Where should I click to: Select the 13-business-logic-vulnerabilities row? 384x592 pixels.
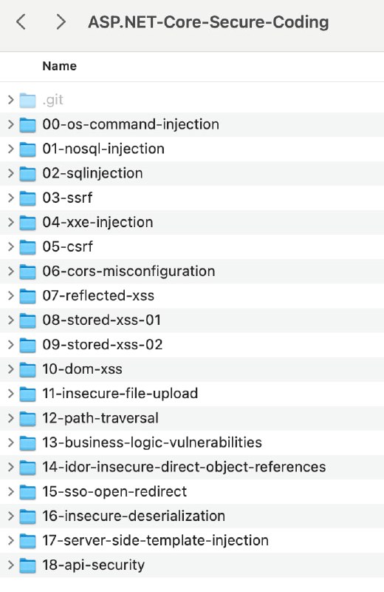tap(192, 443)
